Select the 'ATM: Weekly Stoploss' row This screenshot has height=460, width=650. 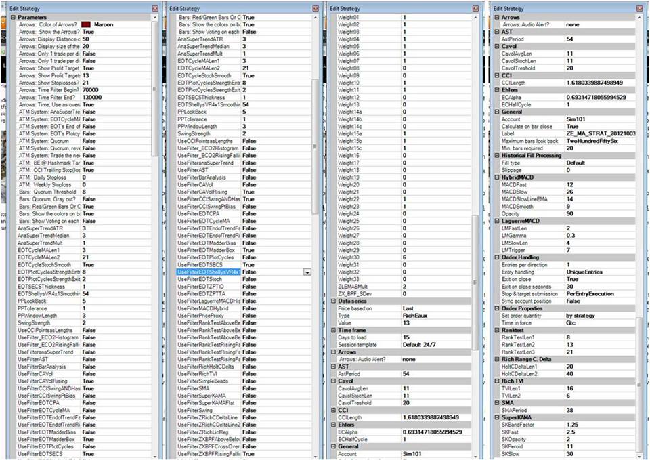(84, 184)
